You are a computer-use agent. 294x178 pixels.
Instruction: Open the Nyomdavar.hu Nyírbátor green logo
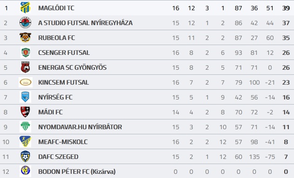(x=25, y=127)
